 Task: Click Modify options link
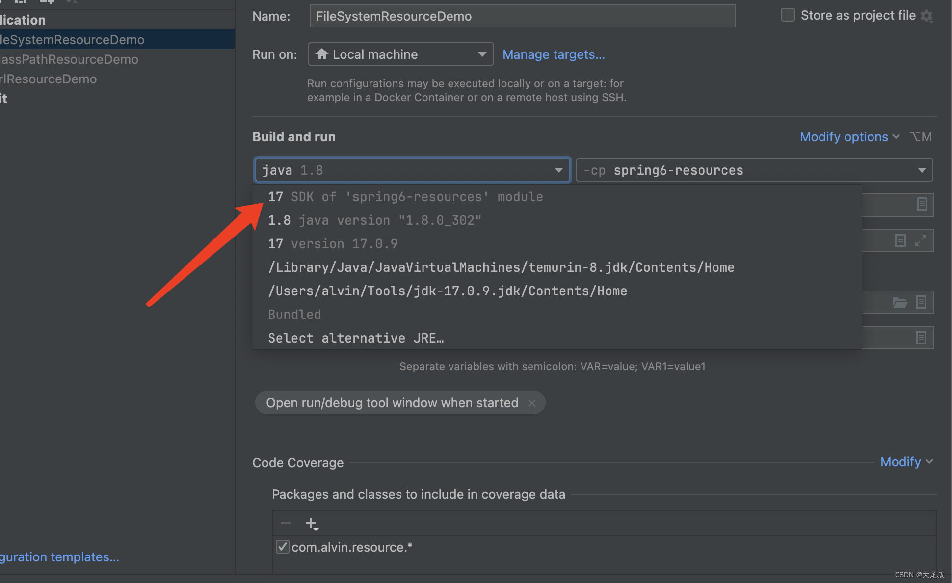click(844, 137)
